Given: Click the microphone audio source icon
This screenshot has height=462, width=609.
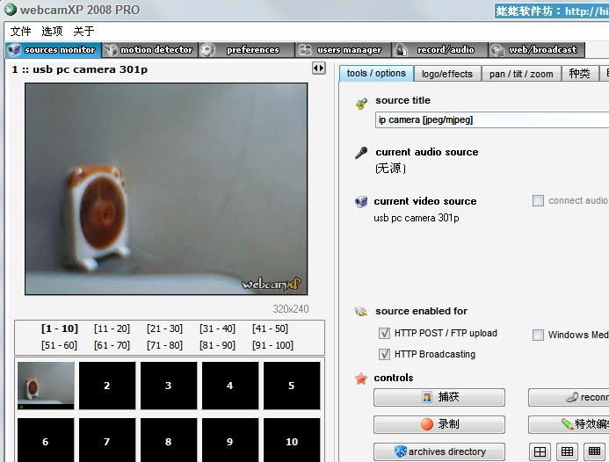Looking at the screenshot, I should pyautogui.click(x=361, y=153).
